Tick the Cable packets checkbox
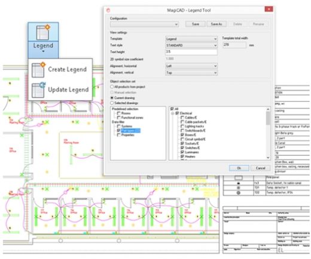The width and height of the screenshot is (311, 259). click(182, 122)
